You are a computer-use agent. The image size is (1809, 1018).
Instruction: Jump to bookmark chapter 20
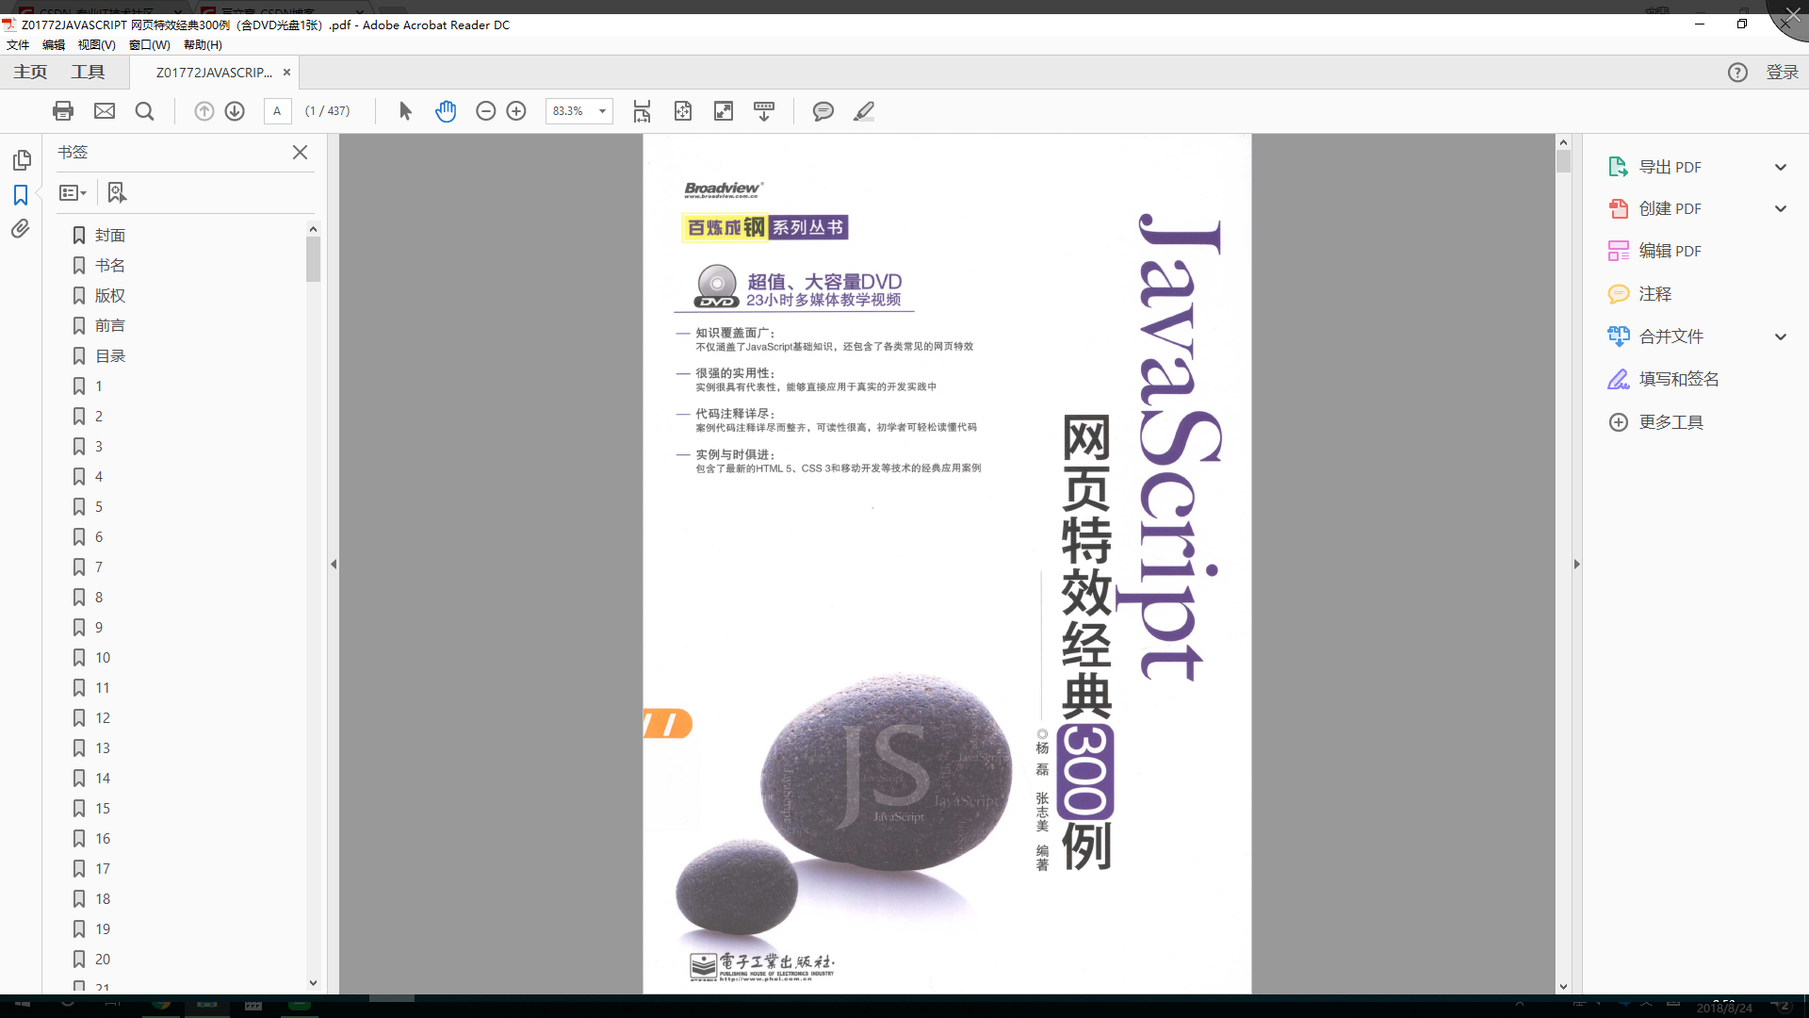[102, 960]
